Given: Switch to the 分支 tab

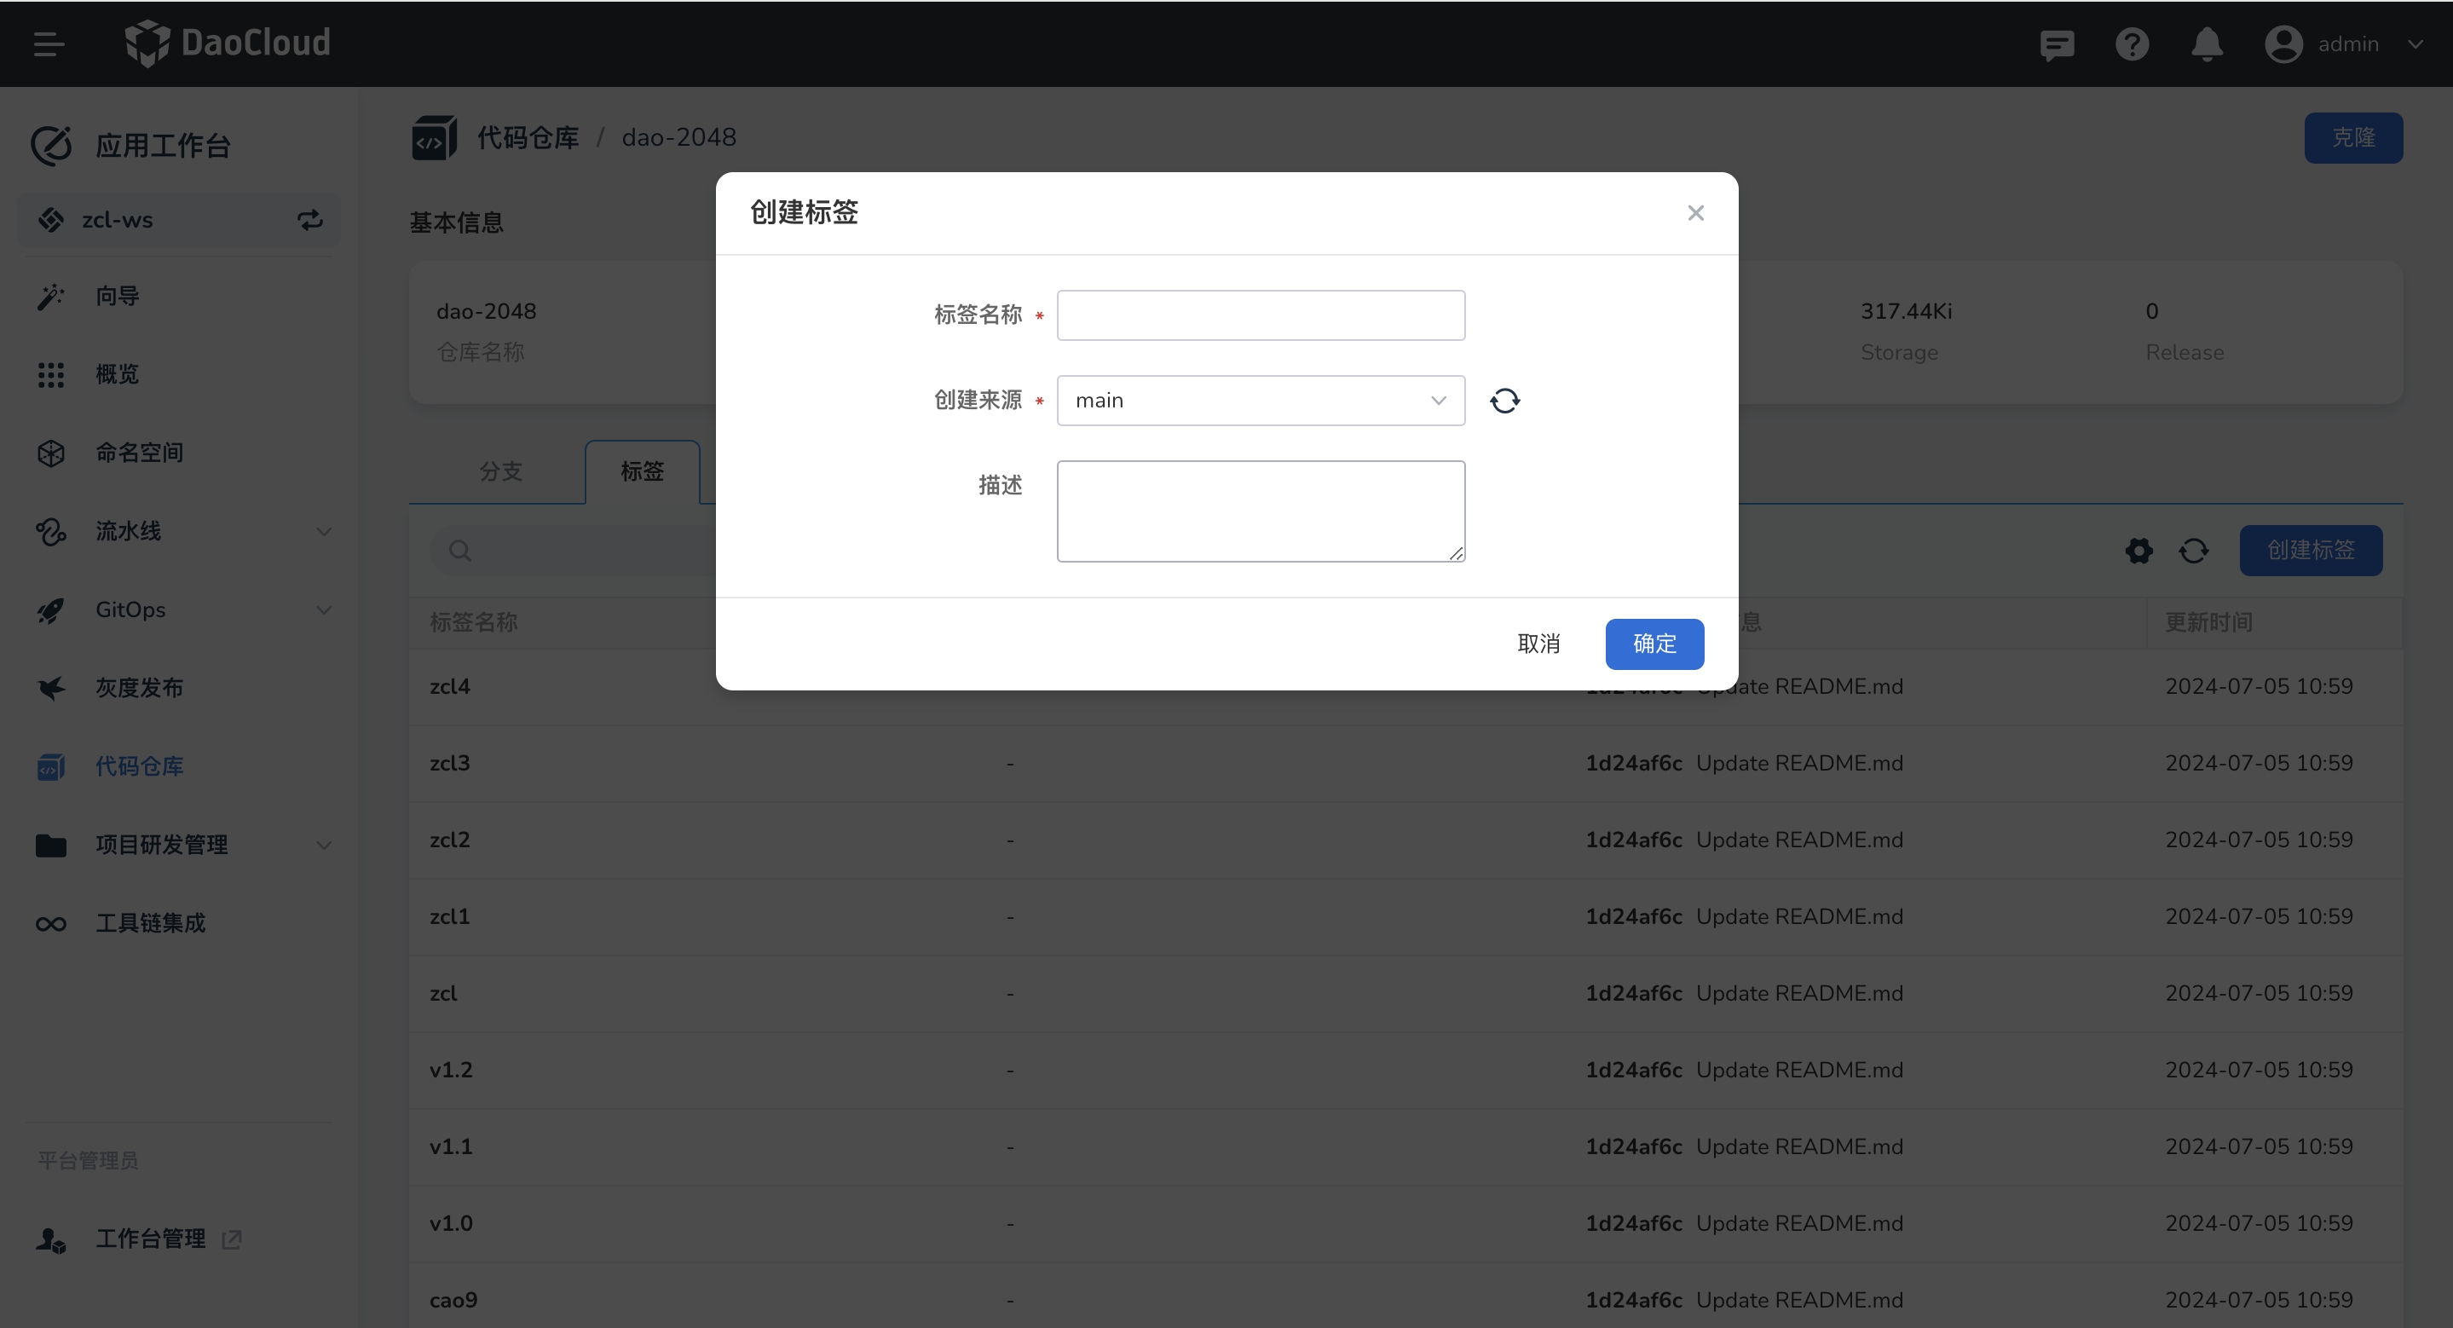Looking at the screenshot, I should (x=500, y=471).
